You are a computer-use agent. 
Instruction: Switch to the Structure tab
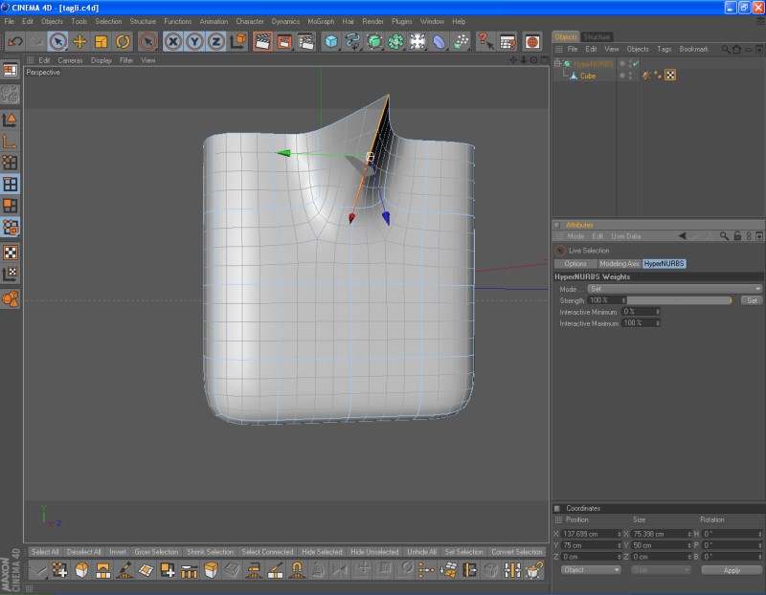pyautogui.click(x=597, y=36)
